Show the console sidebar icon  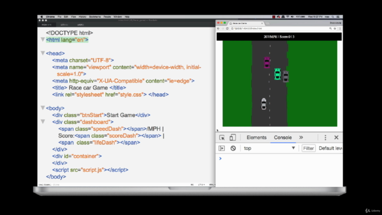pyautogui.click(x=221, y=148)
